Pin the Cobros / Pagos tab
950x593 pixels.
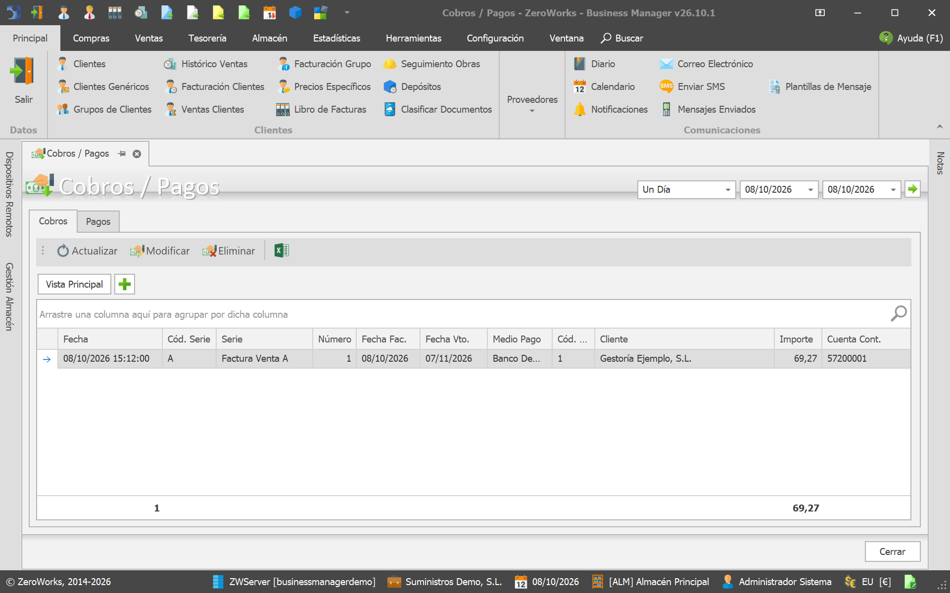(122, 154)
